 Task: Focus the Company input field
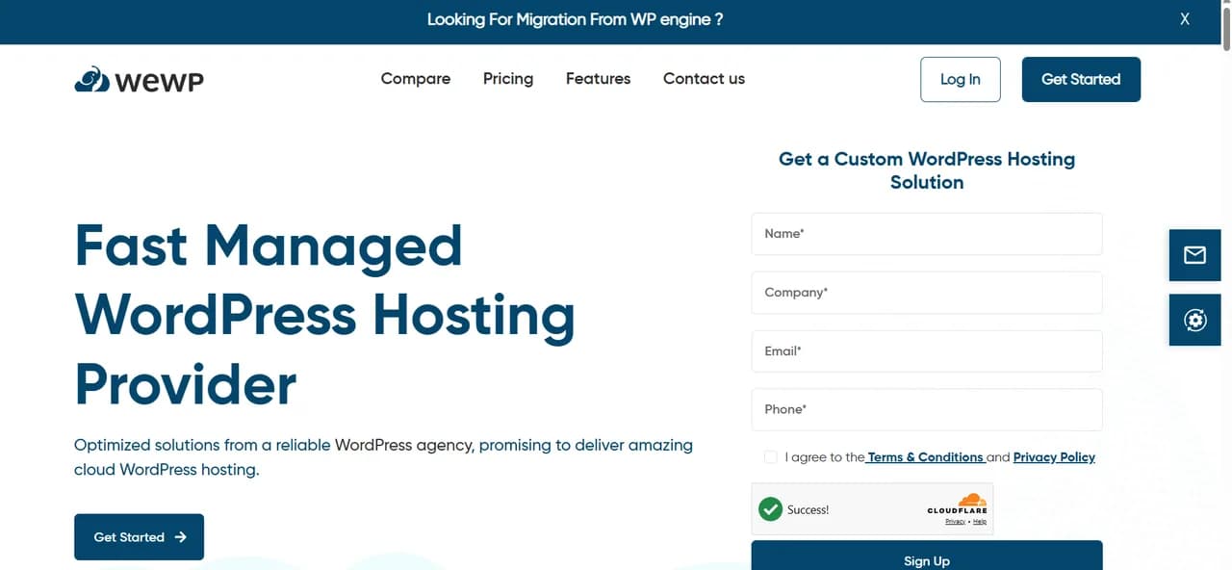coord(927,293)
